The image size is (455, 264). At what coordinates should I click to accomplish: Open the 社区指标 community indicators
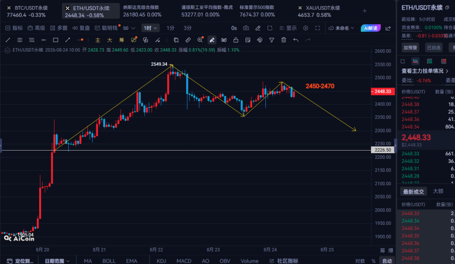tap(284, 261)
